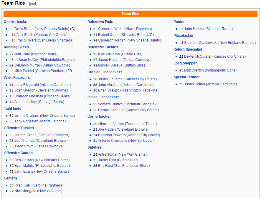Viewport: 261px width, 198px height.
Task: Open Joe Thomas player link
Action: point(24,140)
